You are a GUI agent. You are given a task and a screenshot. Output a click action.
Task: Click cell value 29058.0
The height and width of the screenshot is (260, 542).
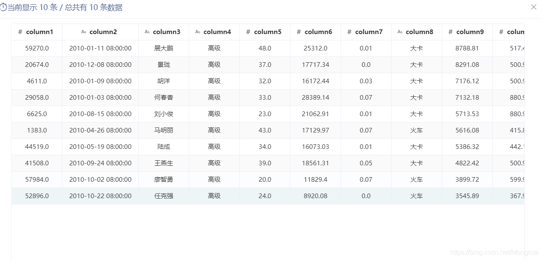point(37,98)
